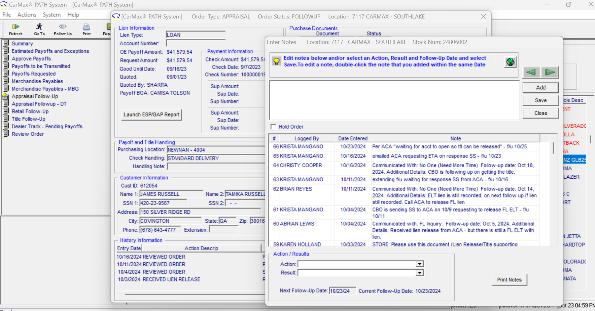This screenshot has height=311, width=595.
Task: Go to previous order with green left arrow
Action: [x=531, y=72]
